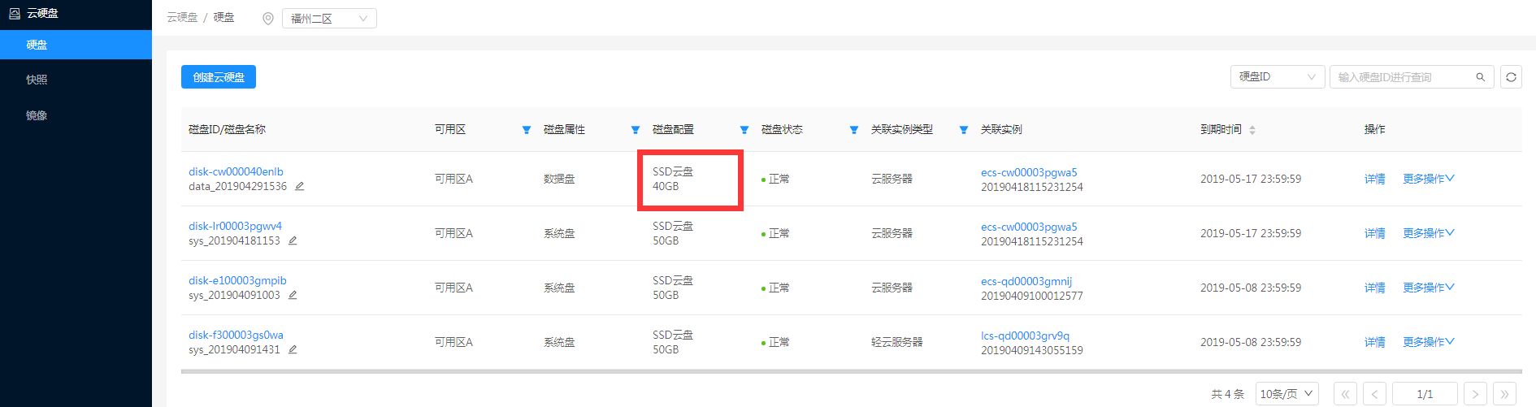This screenshot has height=407, width=1536.
Task: Open the 10条/页 page size dropdown
Action: (1287, 394)
